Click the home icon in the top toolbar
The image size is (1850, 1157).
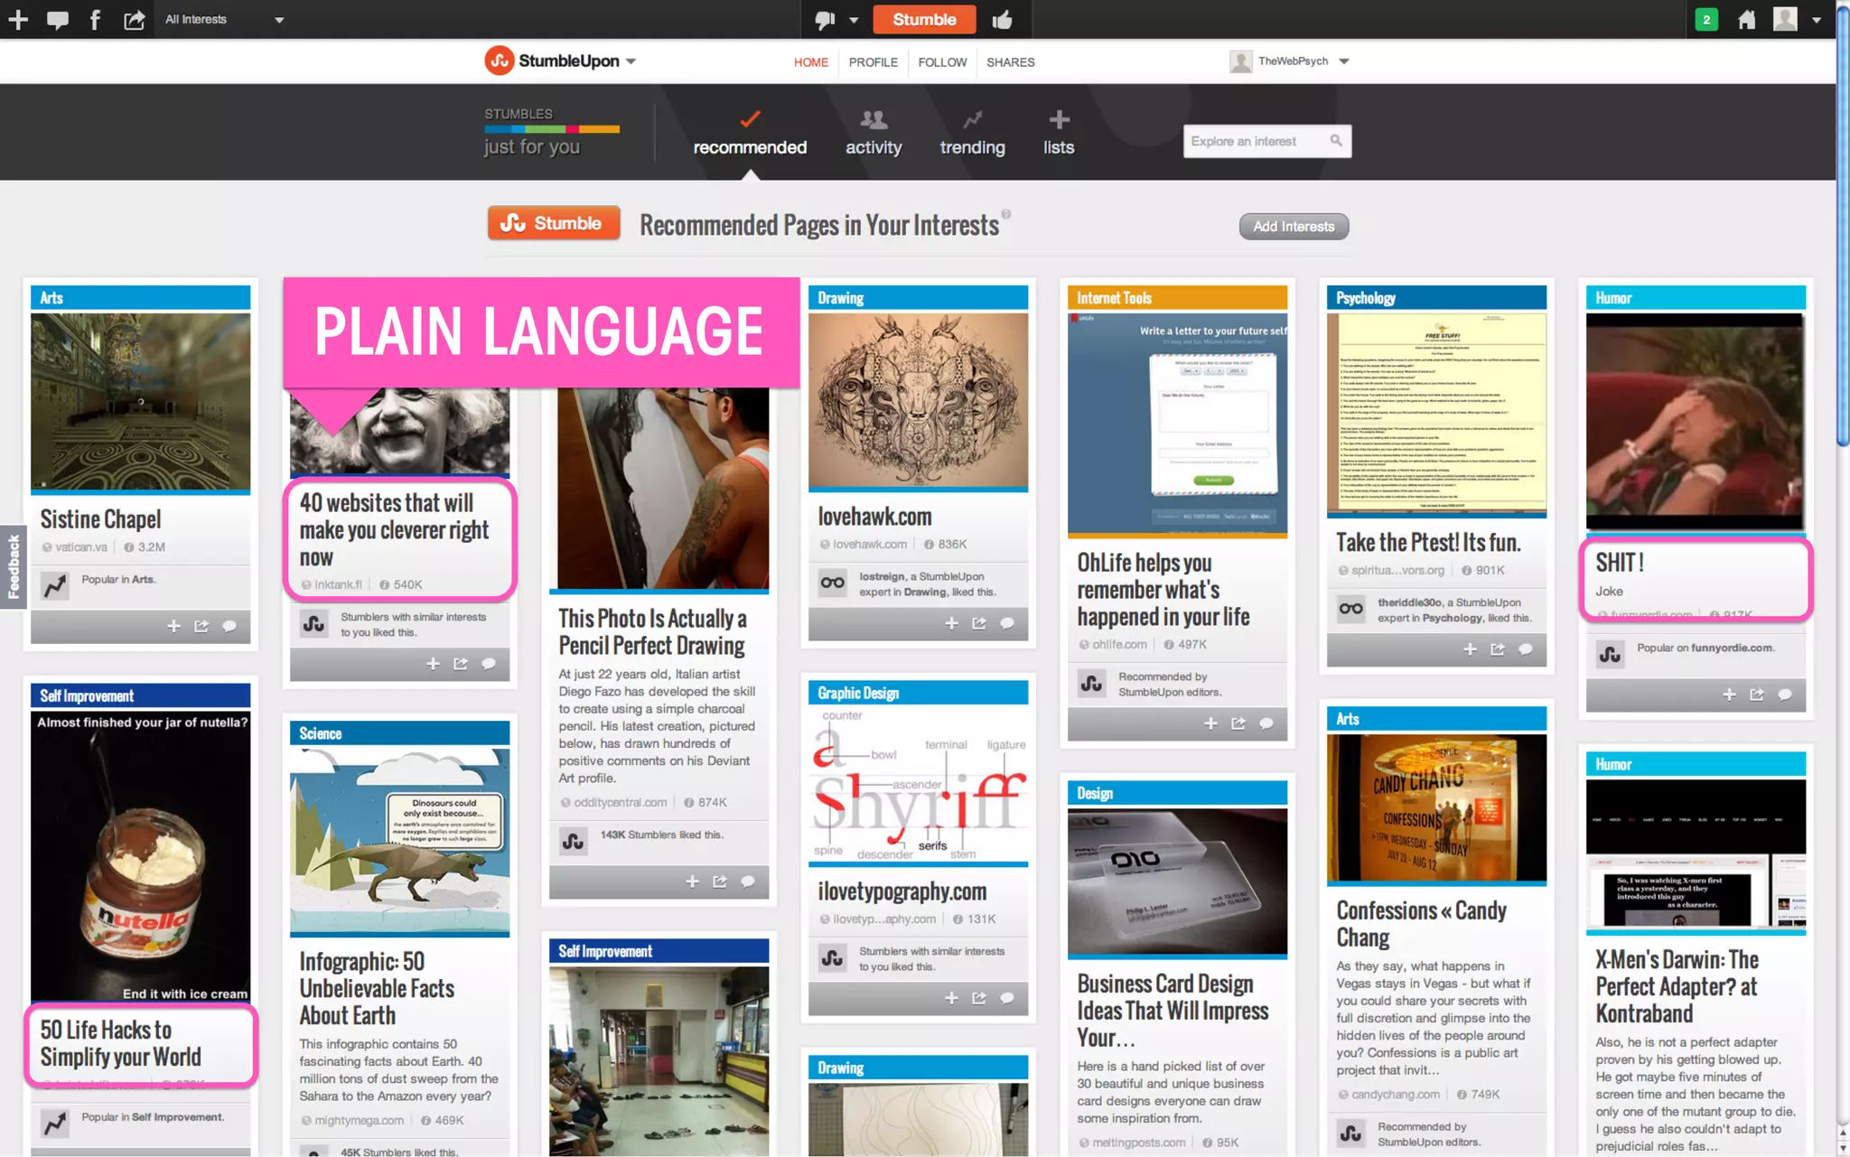[1746, 20]
